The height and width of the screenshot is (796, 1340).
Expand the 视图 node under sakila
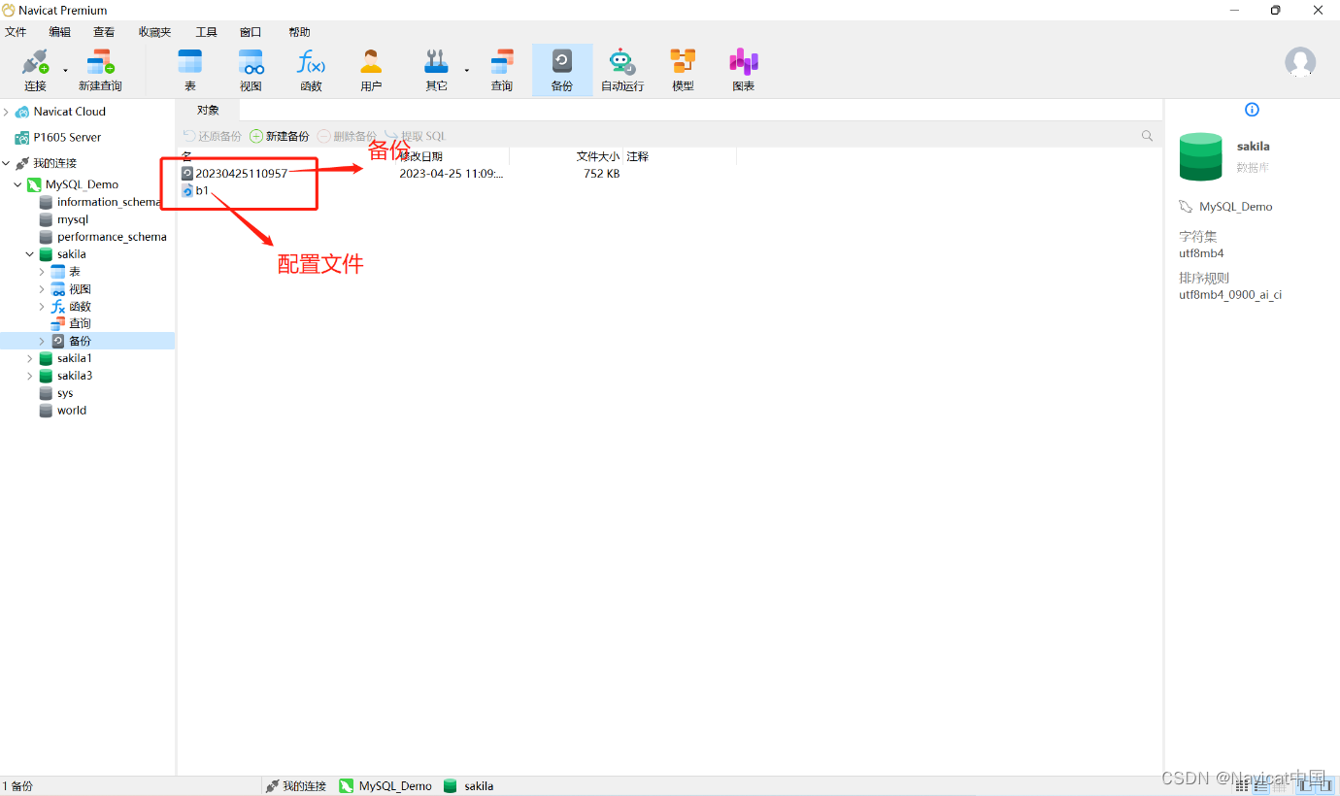tap(41, 289)
